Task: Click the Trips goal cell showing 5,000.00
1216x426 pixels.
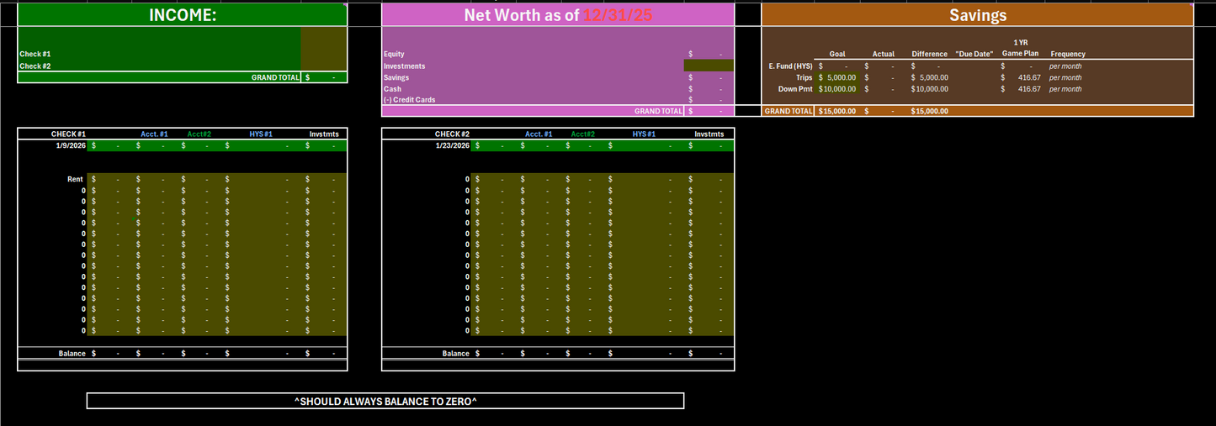Action: pos(837,77)
